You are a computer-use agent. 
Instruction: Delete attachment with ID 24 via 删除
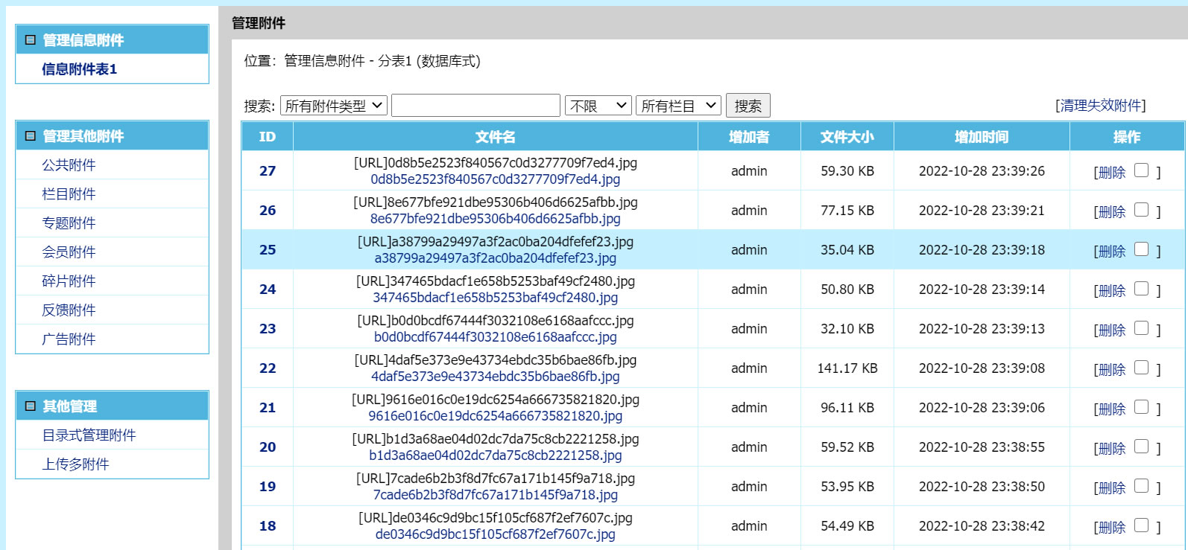coord(1112,291)
